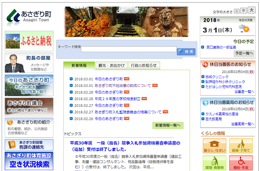The height and width of the screenshot is (171, 260).
Task: Open the 健康・子育て category icon
Action: pos(241,146)
